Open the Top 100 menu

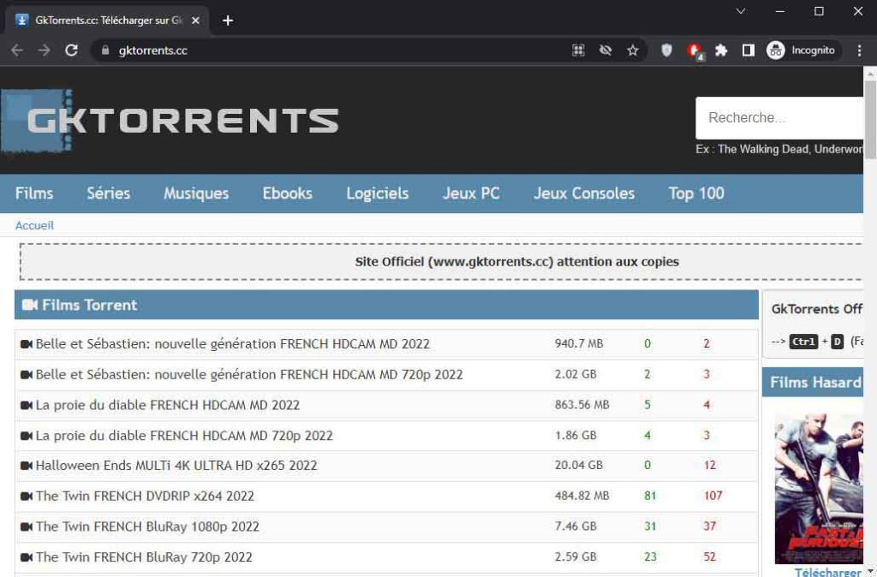pyautogui.click(x=696, y=193)
